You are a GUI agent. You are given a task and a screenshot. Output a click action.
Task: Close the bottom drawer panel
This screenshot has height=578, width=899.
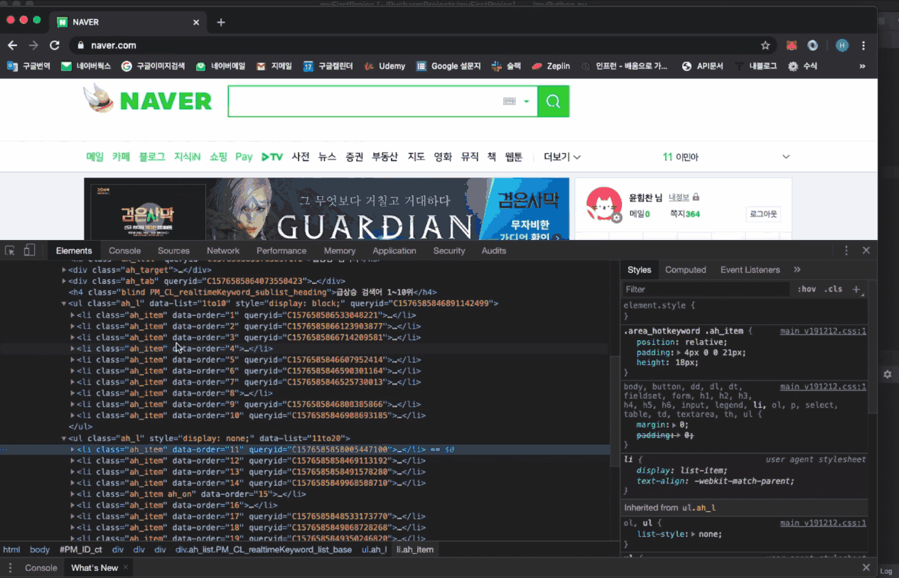pos(866,567)
